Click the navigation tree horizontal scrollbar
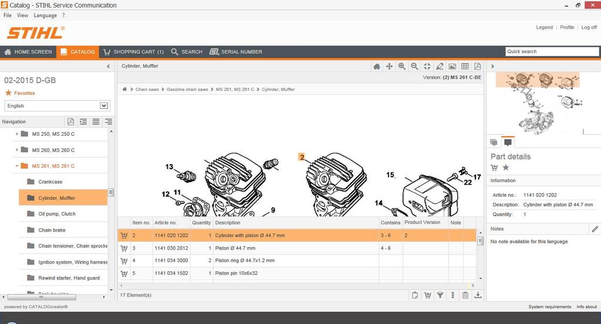Screen dimensions: 601x324 point(42,297)
